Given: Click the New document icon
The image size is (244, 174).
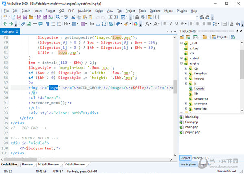Looking at the screenshot, I should click(5, 17).
